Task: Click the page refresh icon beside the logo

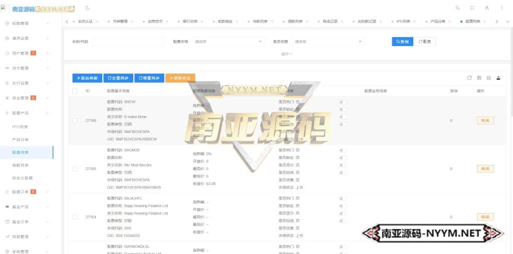Action: pyautogui.click(x=88, y=8)
